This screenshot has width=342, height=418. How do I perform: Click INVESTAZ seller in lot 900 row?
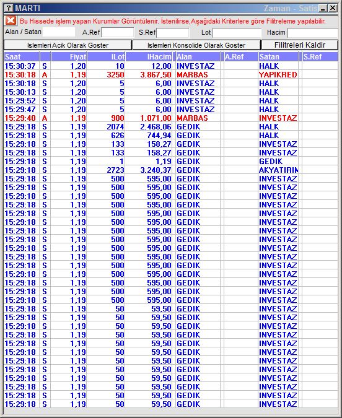coord(278,118)
